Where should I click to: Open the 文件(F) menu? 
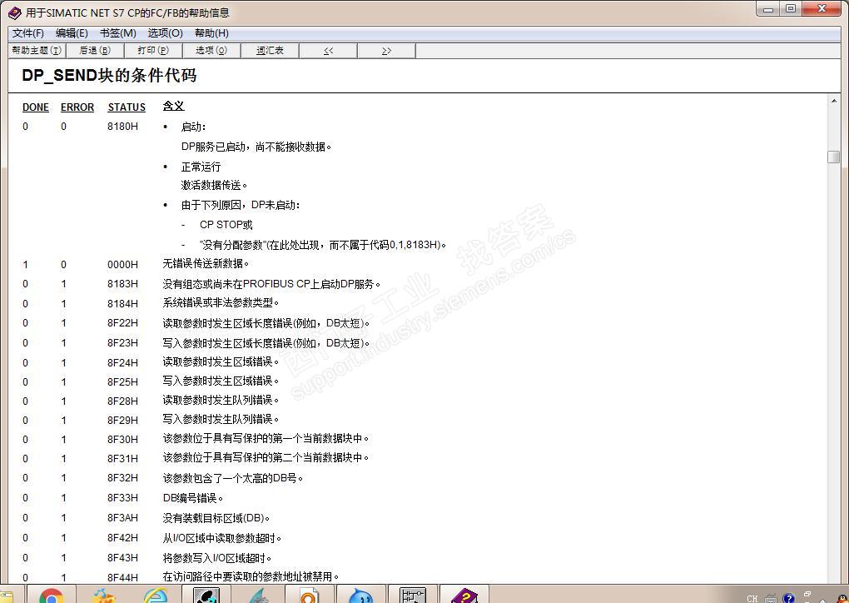pos(28,33)
